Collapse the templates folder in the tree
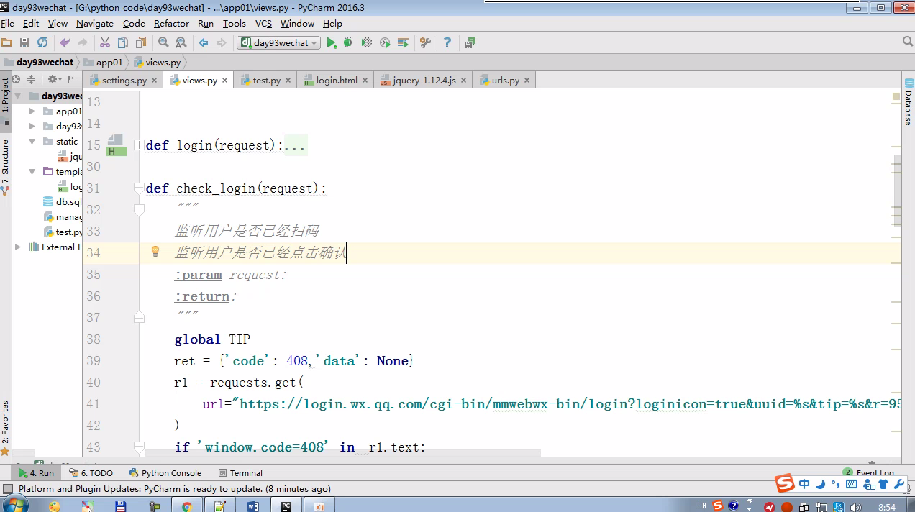The image size is (915, 512). pos(32,172)
